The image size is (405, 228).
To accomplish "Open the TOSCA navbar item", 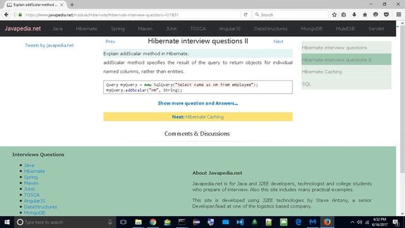I will coord(198,28).
